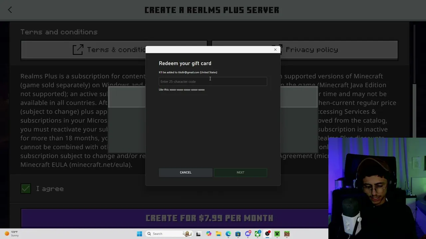Open File Explorer from the taskbar
The image size is (426, 239).
218,234
